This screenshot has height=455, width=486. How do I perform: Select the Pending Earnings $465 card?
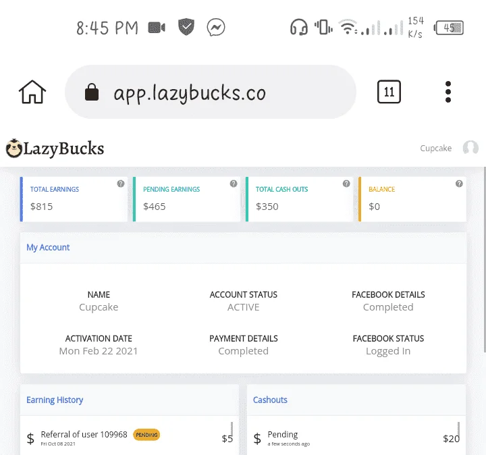pyautogui.click(x=186, y=199)
